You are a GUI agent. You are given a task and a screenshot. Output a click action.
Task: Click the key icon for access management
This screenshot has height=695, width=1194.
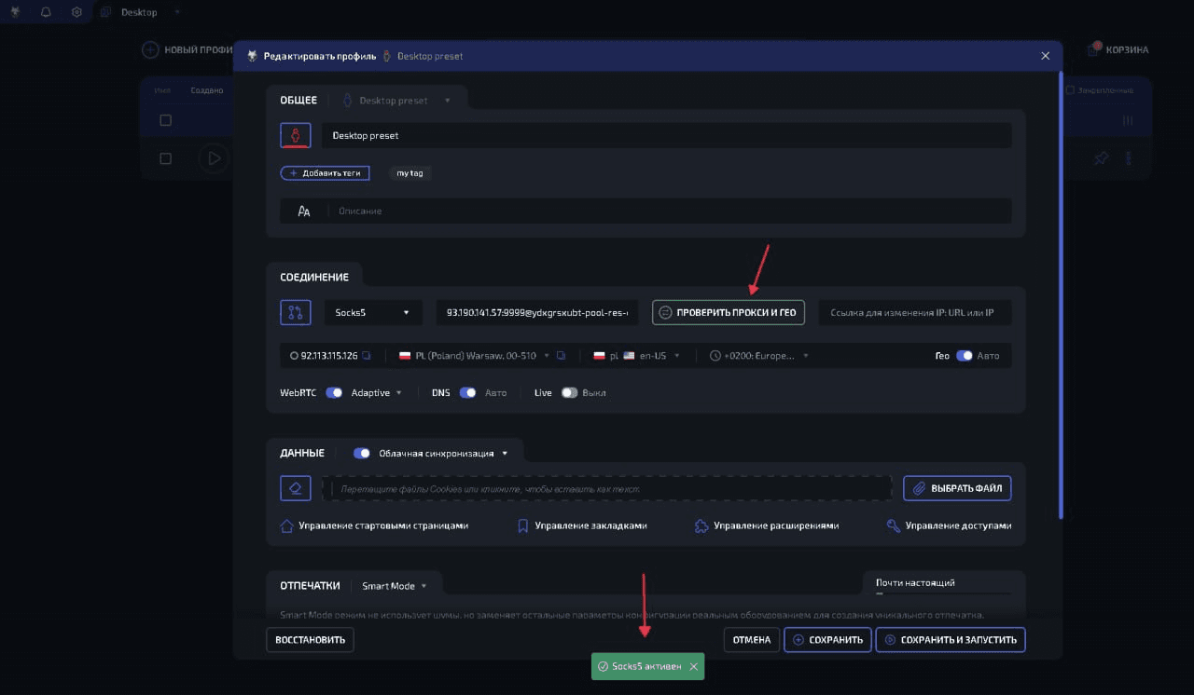coord(894,525)
